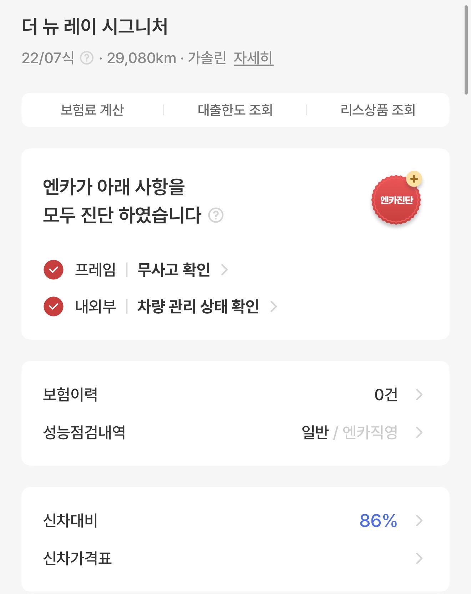Click the help icon after 진단 하였습니다

(x=216, y=215)
